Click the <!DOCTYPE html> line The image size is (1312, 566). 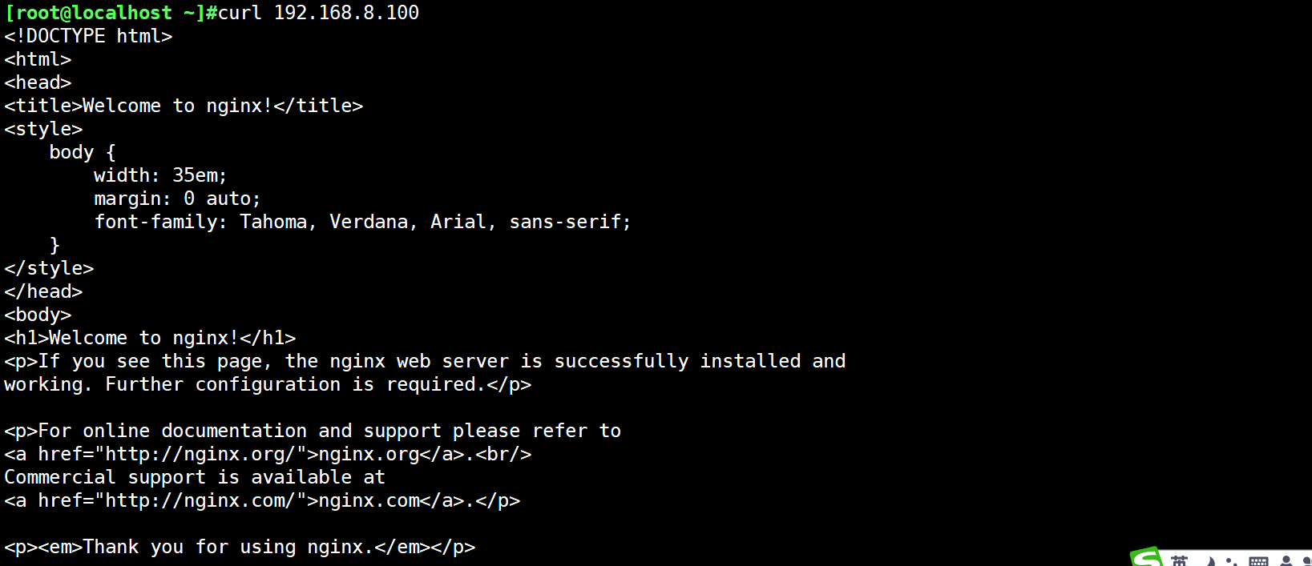(88, 36)
